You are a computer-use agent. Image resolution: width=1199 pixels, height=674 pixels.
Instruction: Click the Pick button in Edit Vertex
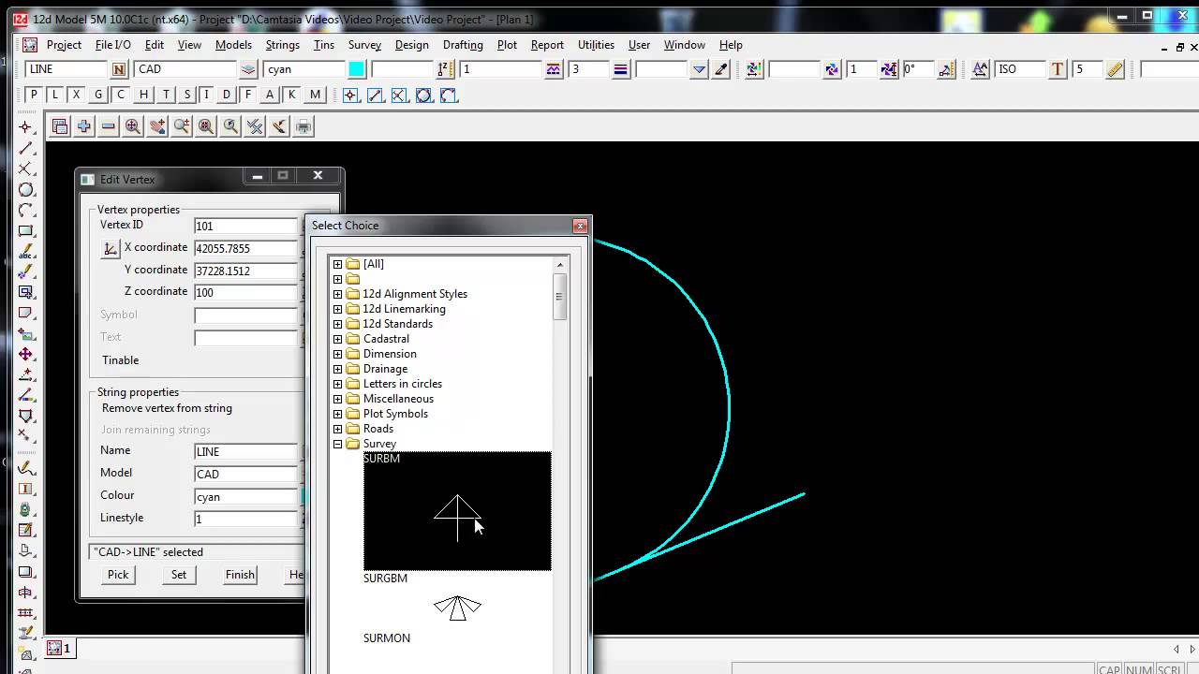click(x=118, y=575)
